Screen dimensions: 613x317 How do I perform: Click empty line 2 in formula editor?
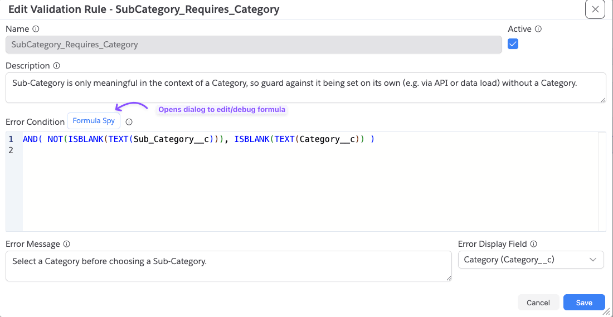pyautogui.click(x=309, y=150)
